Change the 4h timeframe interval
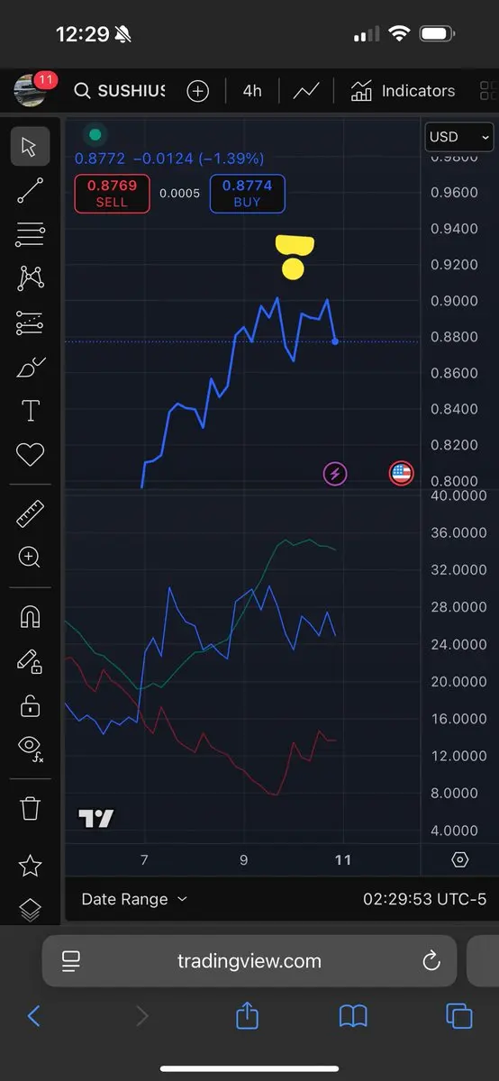This screenshot has height=1081, width=499. pos(252,91)
